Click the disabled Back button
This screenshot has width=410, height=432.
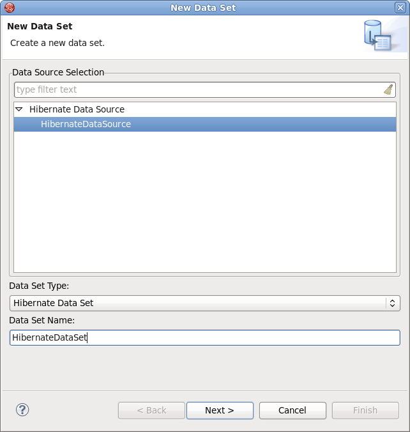(151, 410)
